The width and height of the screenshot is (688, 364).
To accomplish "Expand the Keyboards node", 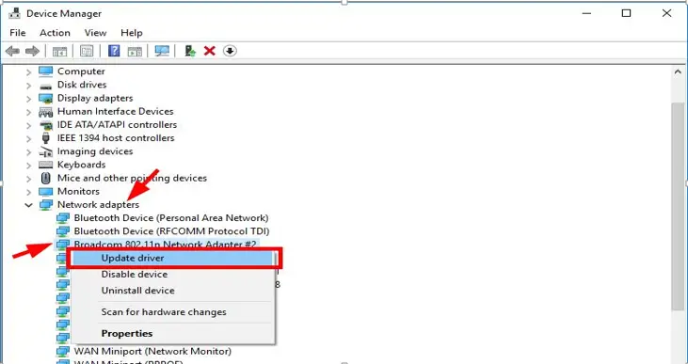I will tap(28, 165).
